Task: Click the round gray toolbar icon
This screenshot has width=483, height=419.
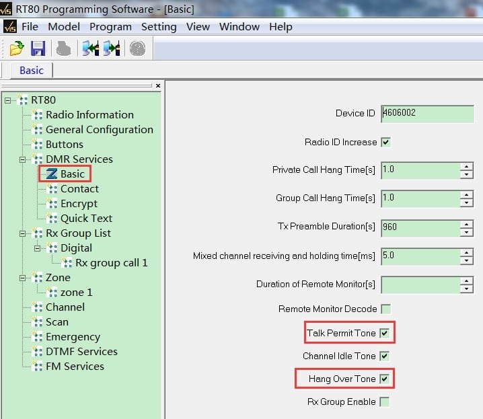Action: coord(137,48)
